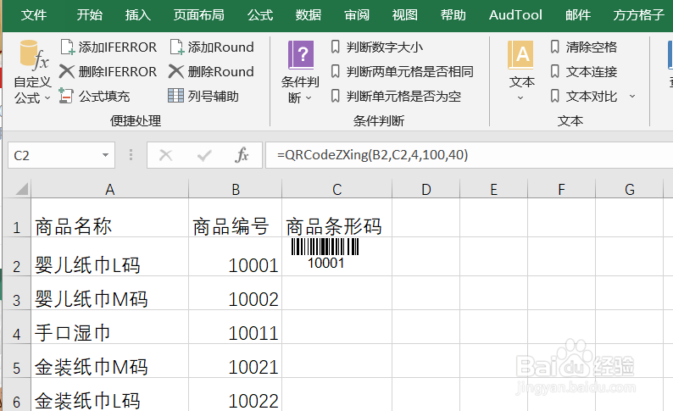Click the 清除空格 label
This screenshot has width=673, height=411.
[x=591, y=47]
